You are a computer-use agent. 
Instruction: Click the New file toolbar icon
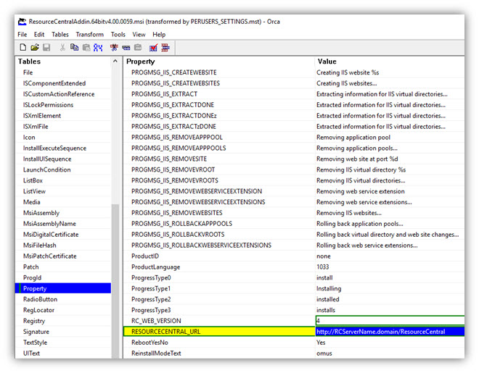click(23, 47)
